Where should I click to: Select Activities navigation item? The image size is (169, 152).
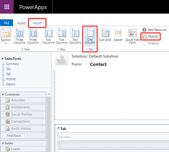pos(23,100)
